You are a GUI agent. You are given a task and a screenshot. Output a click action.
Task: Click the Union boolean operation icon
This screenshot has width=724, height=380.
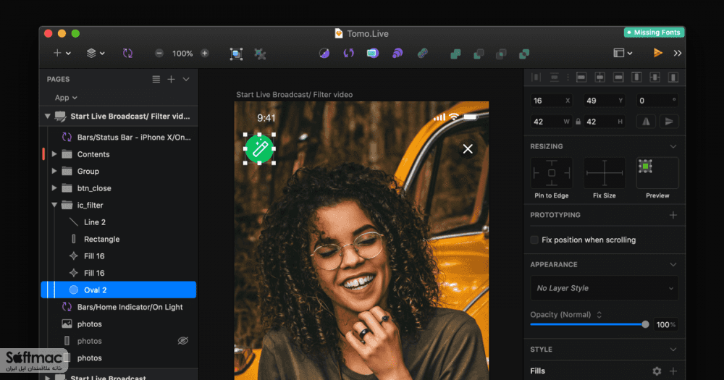click(455, 54)
